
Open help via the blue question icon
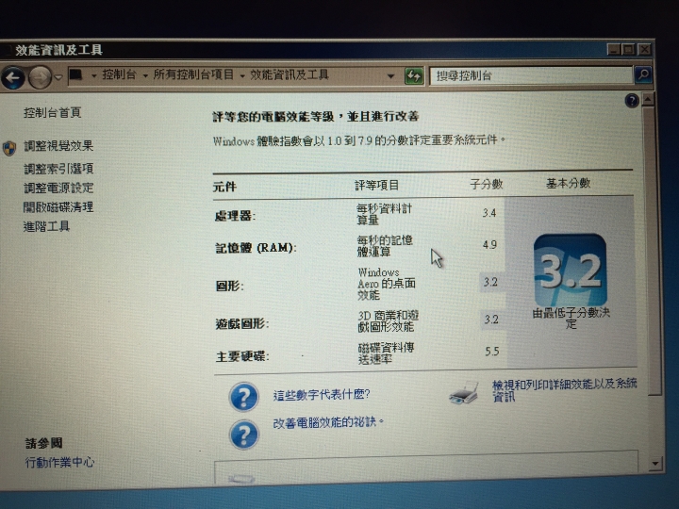click(x=632, y=101)
